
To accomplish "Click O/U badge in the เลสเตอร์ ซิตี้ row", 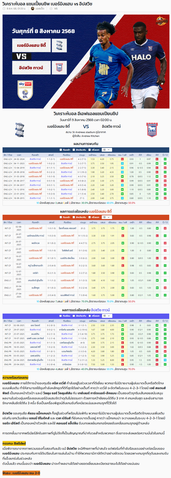I will tap(165, 347).
